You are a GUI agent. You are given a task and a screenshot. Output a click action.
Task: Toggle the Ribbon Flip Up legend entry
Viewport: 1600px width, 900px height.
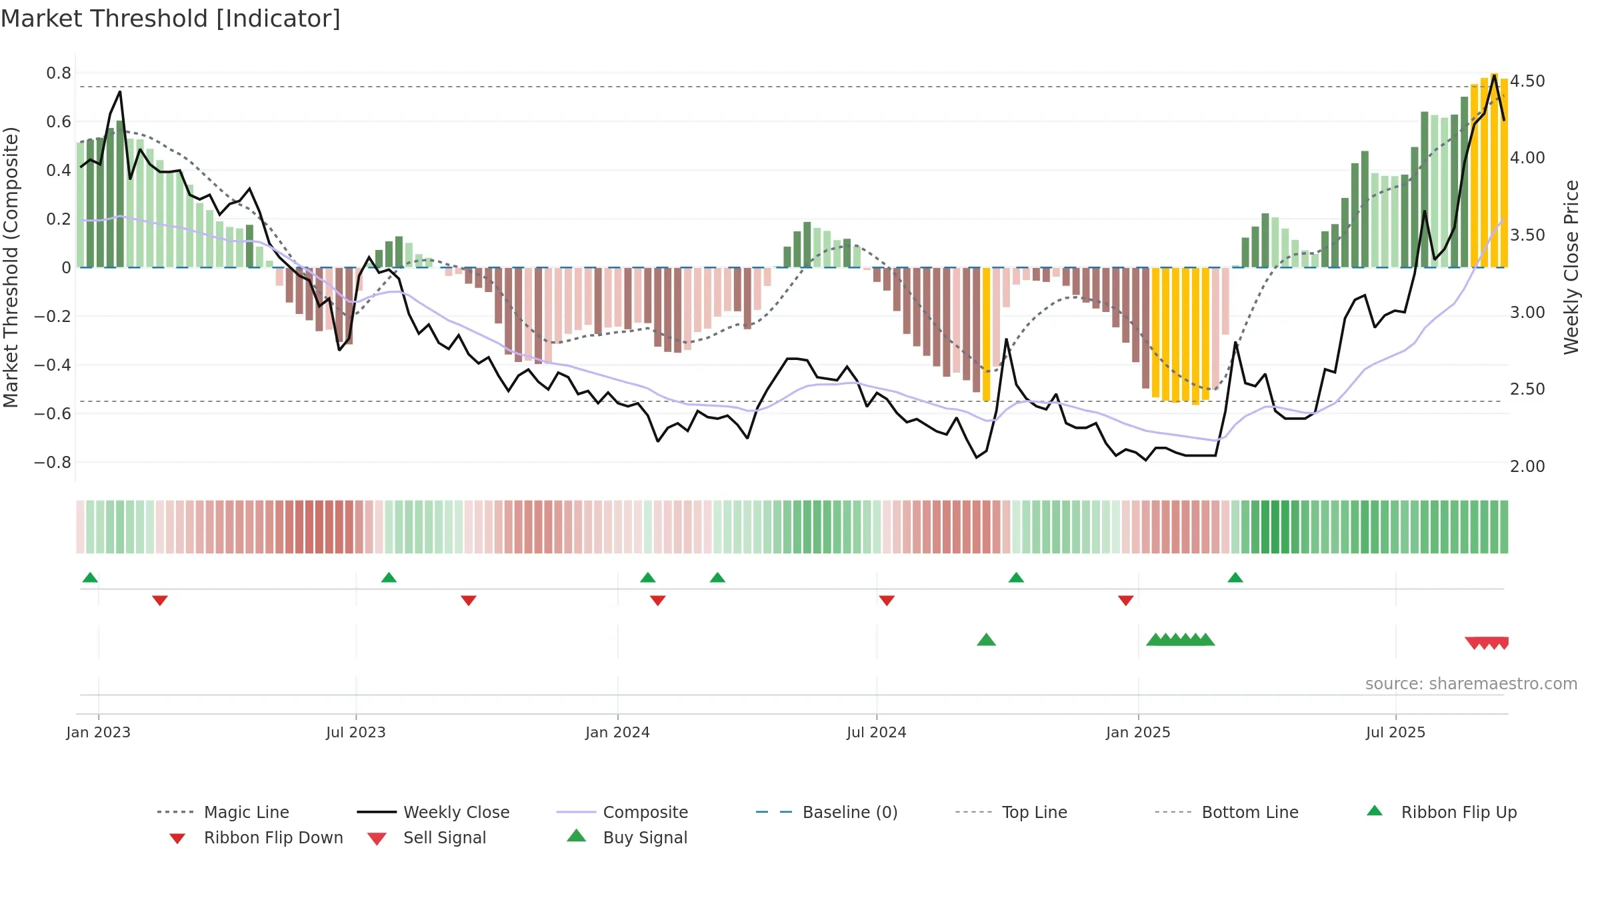[x=1441, y=812]
